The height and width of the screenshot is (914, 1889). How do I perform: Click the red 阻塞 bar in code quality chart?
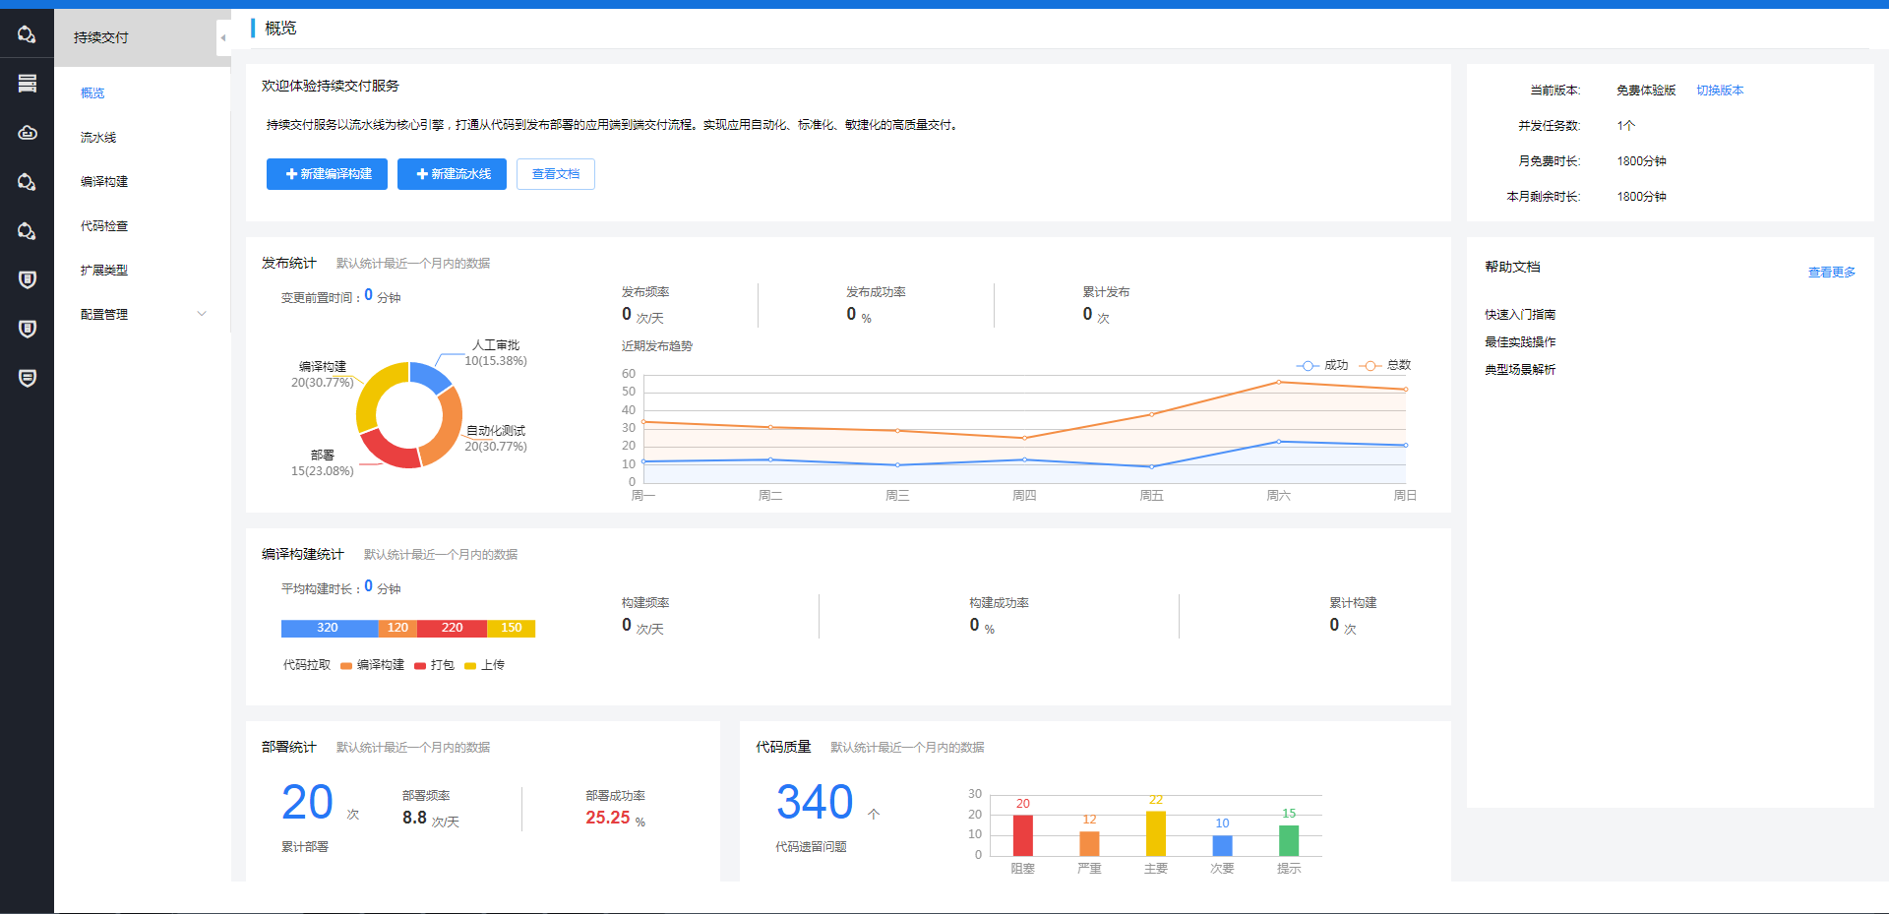1022,835
